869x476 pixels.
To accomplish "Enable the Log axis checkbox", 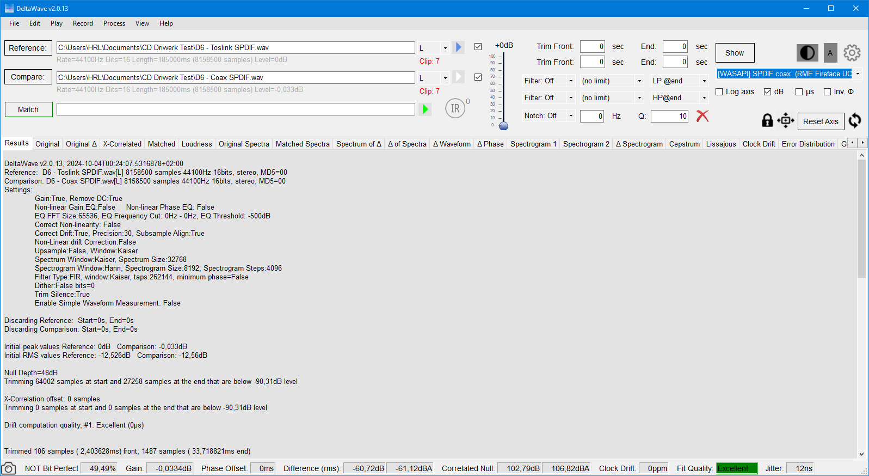I will point(719,92).
